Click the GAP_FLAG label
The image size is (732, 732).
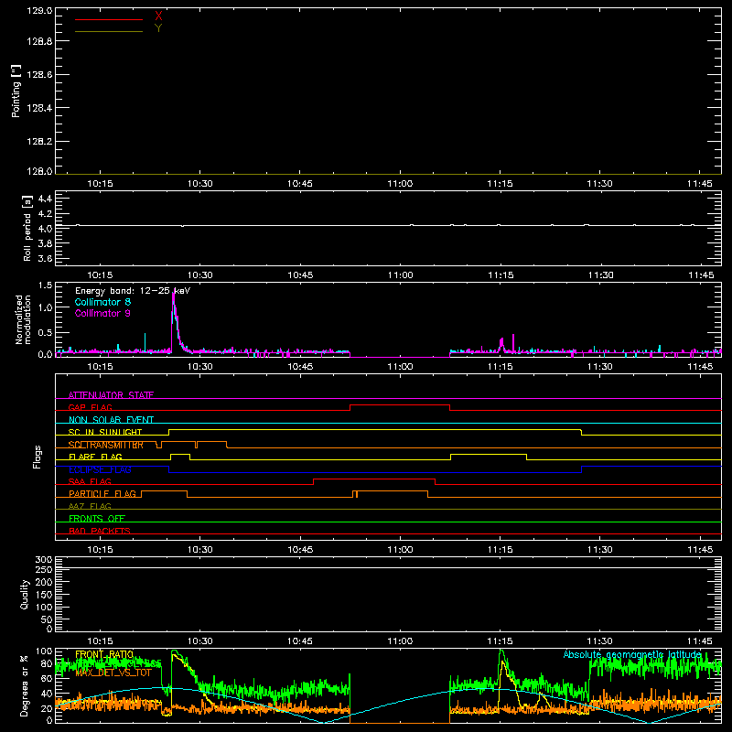tap(90, 407)
